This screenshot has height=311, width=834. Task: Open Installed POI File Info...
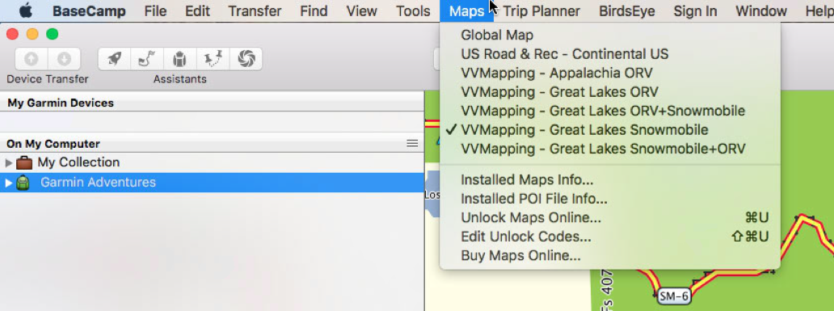(610, 199)
